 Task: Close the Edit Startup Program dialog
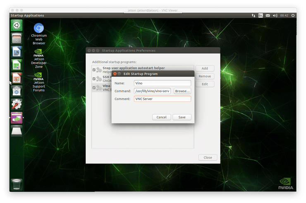point(115,74)
